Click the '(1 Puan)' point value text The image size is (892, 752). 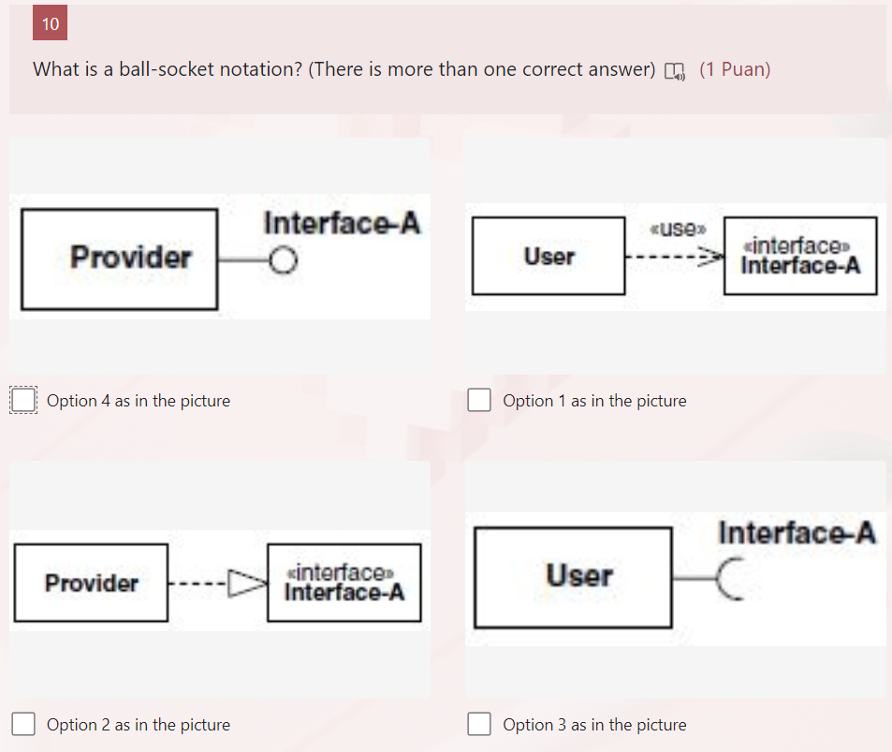point(736,69)
